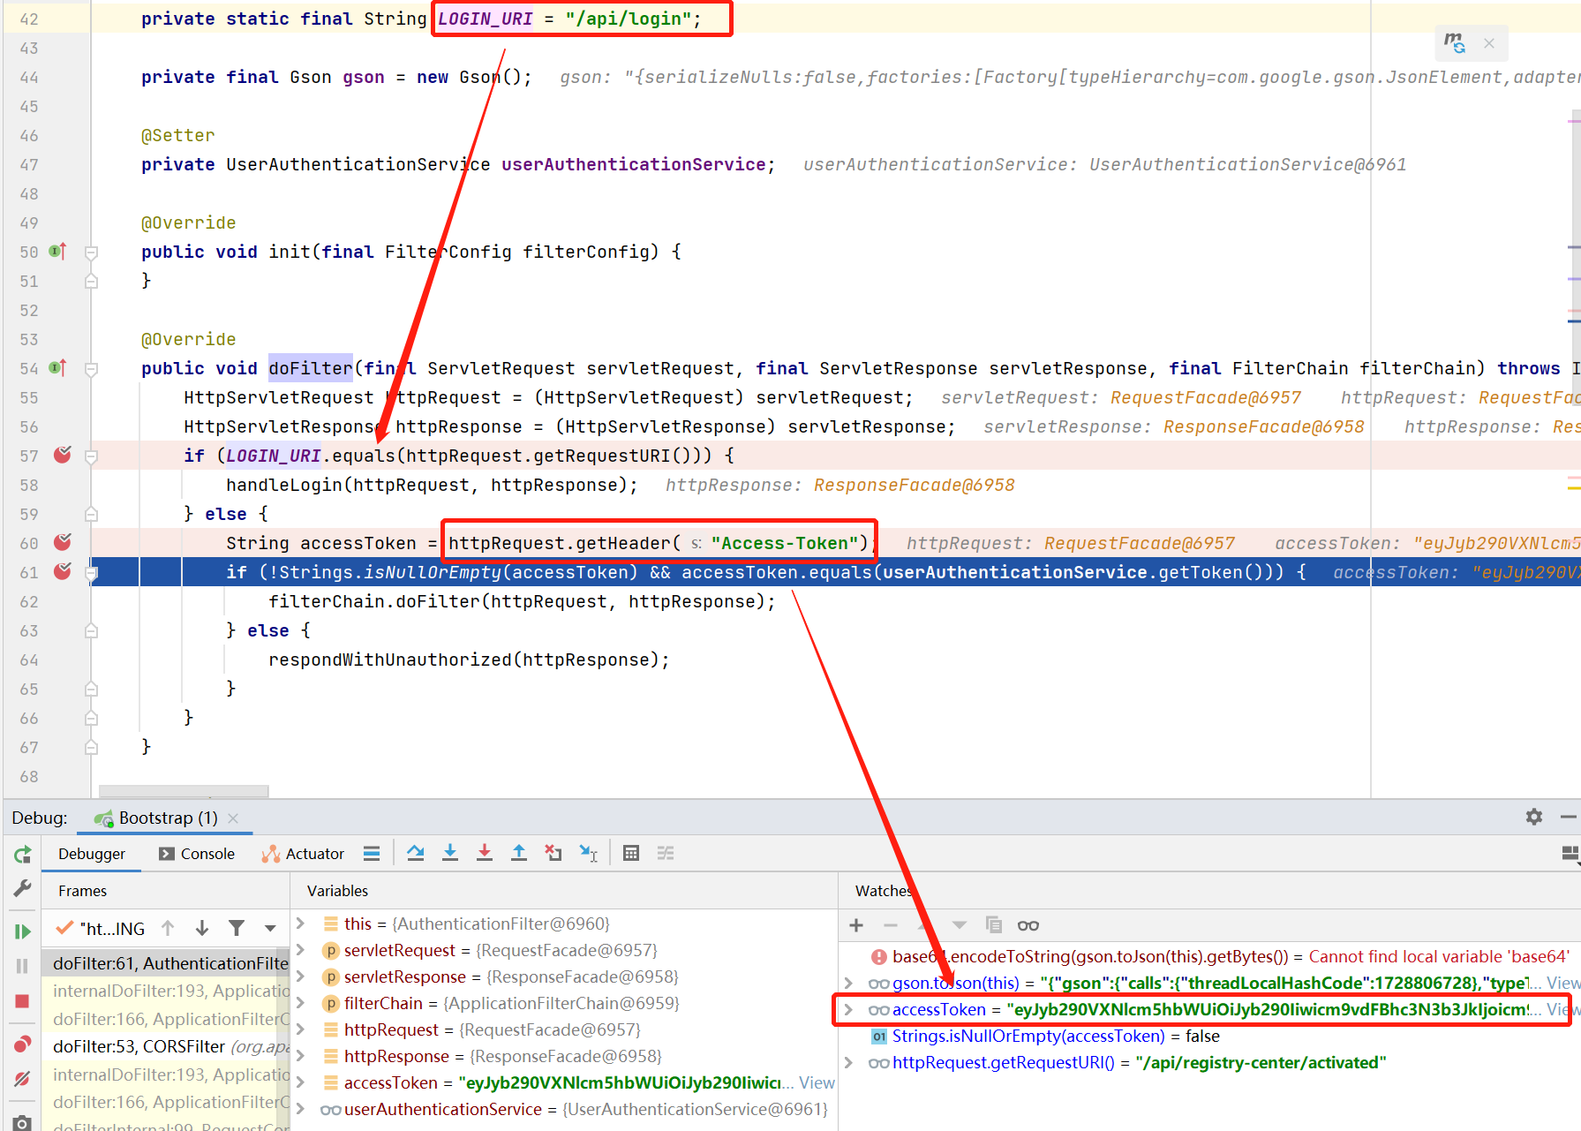Viewport: 1581px width, 1131px height.
Task: Close Bootstrap (1) debug tab
Action: coord(233,818)
